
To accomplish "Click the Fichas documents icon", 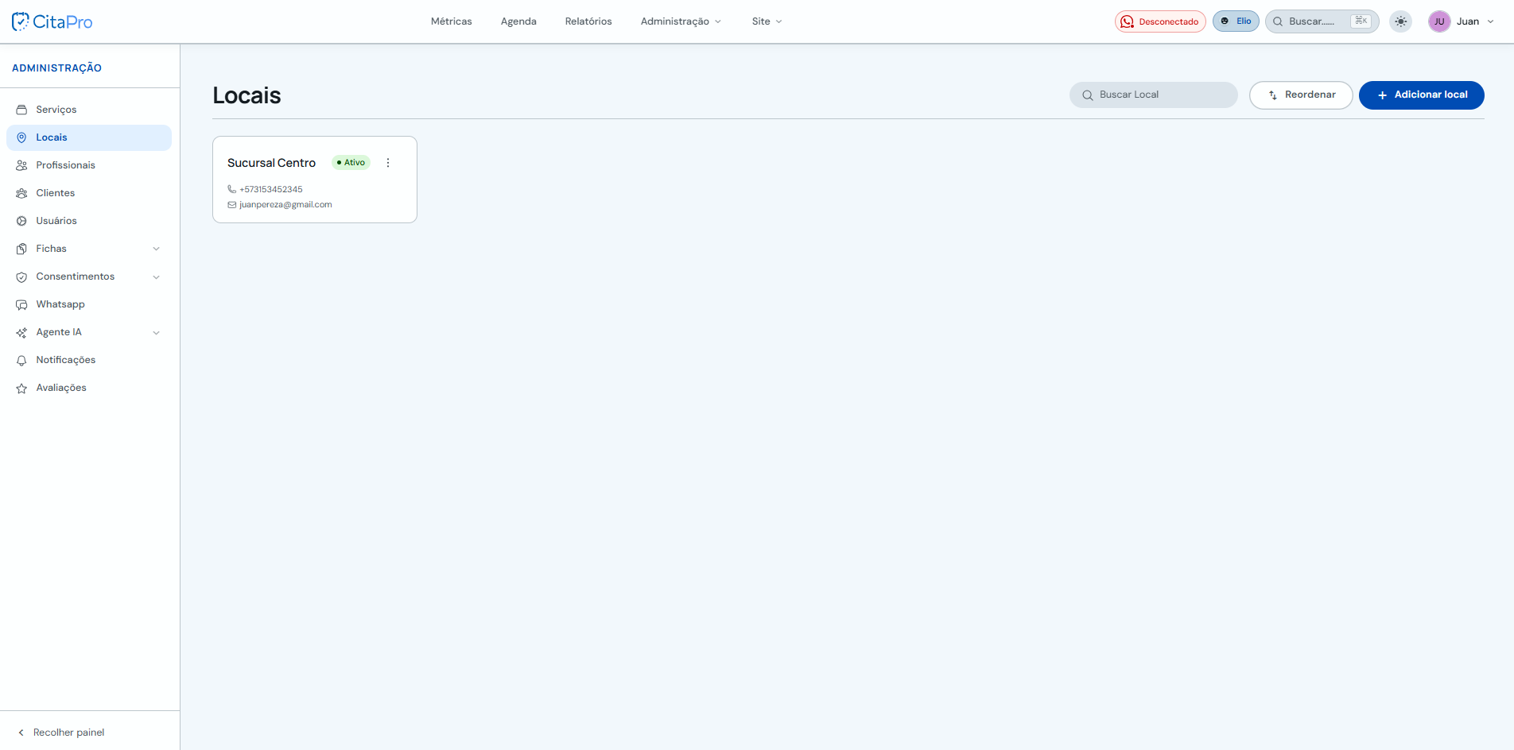I will point(21,249).
